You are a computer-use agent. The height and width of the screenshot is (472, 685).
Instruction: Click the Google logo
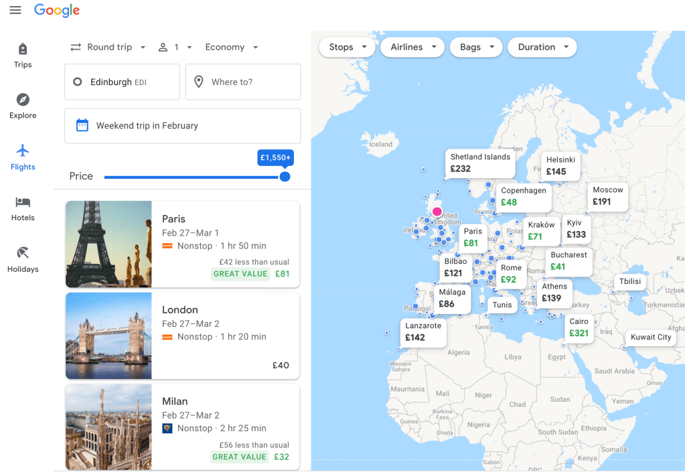coord(57,10)
